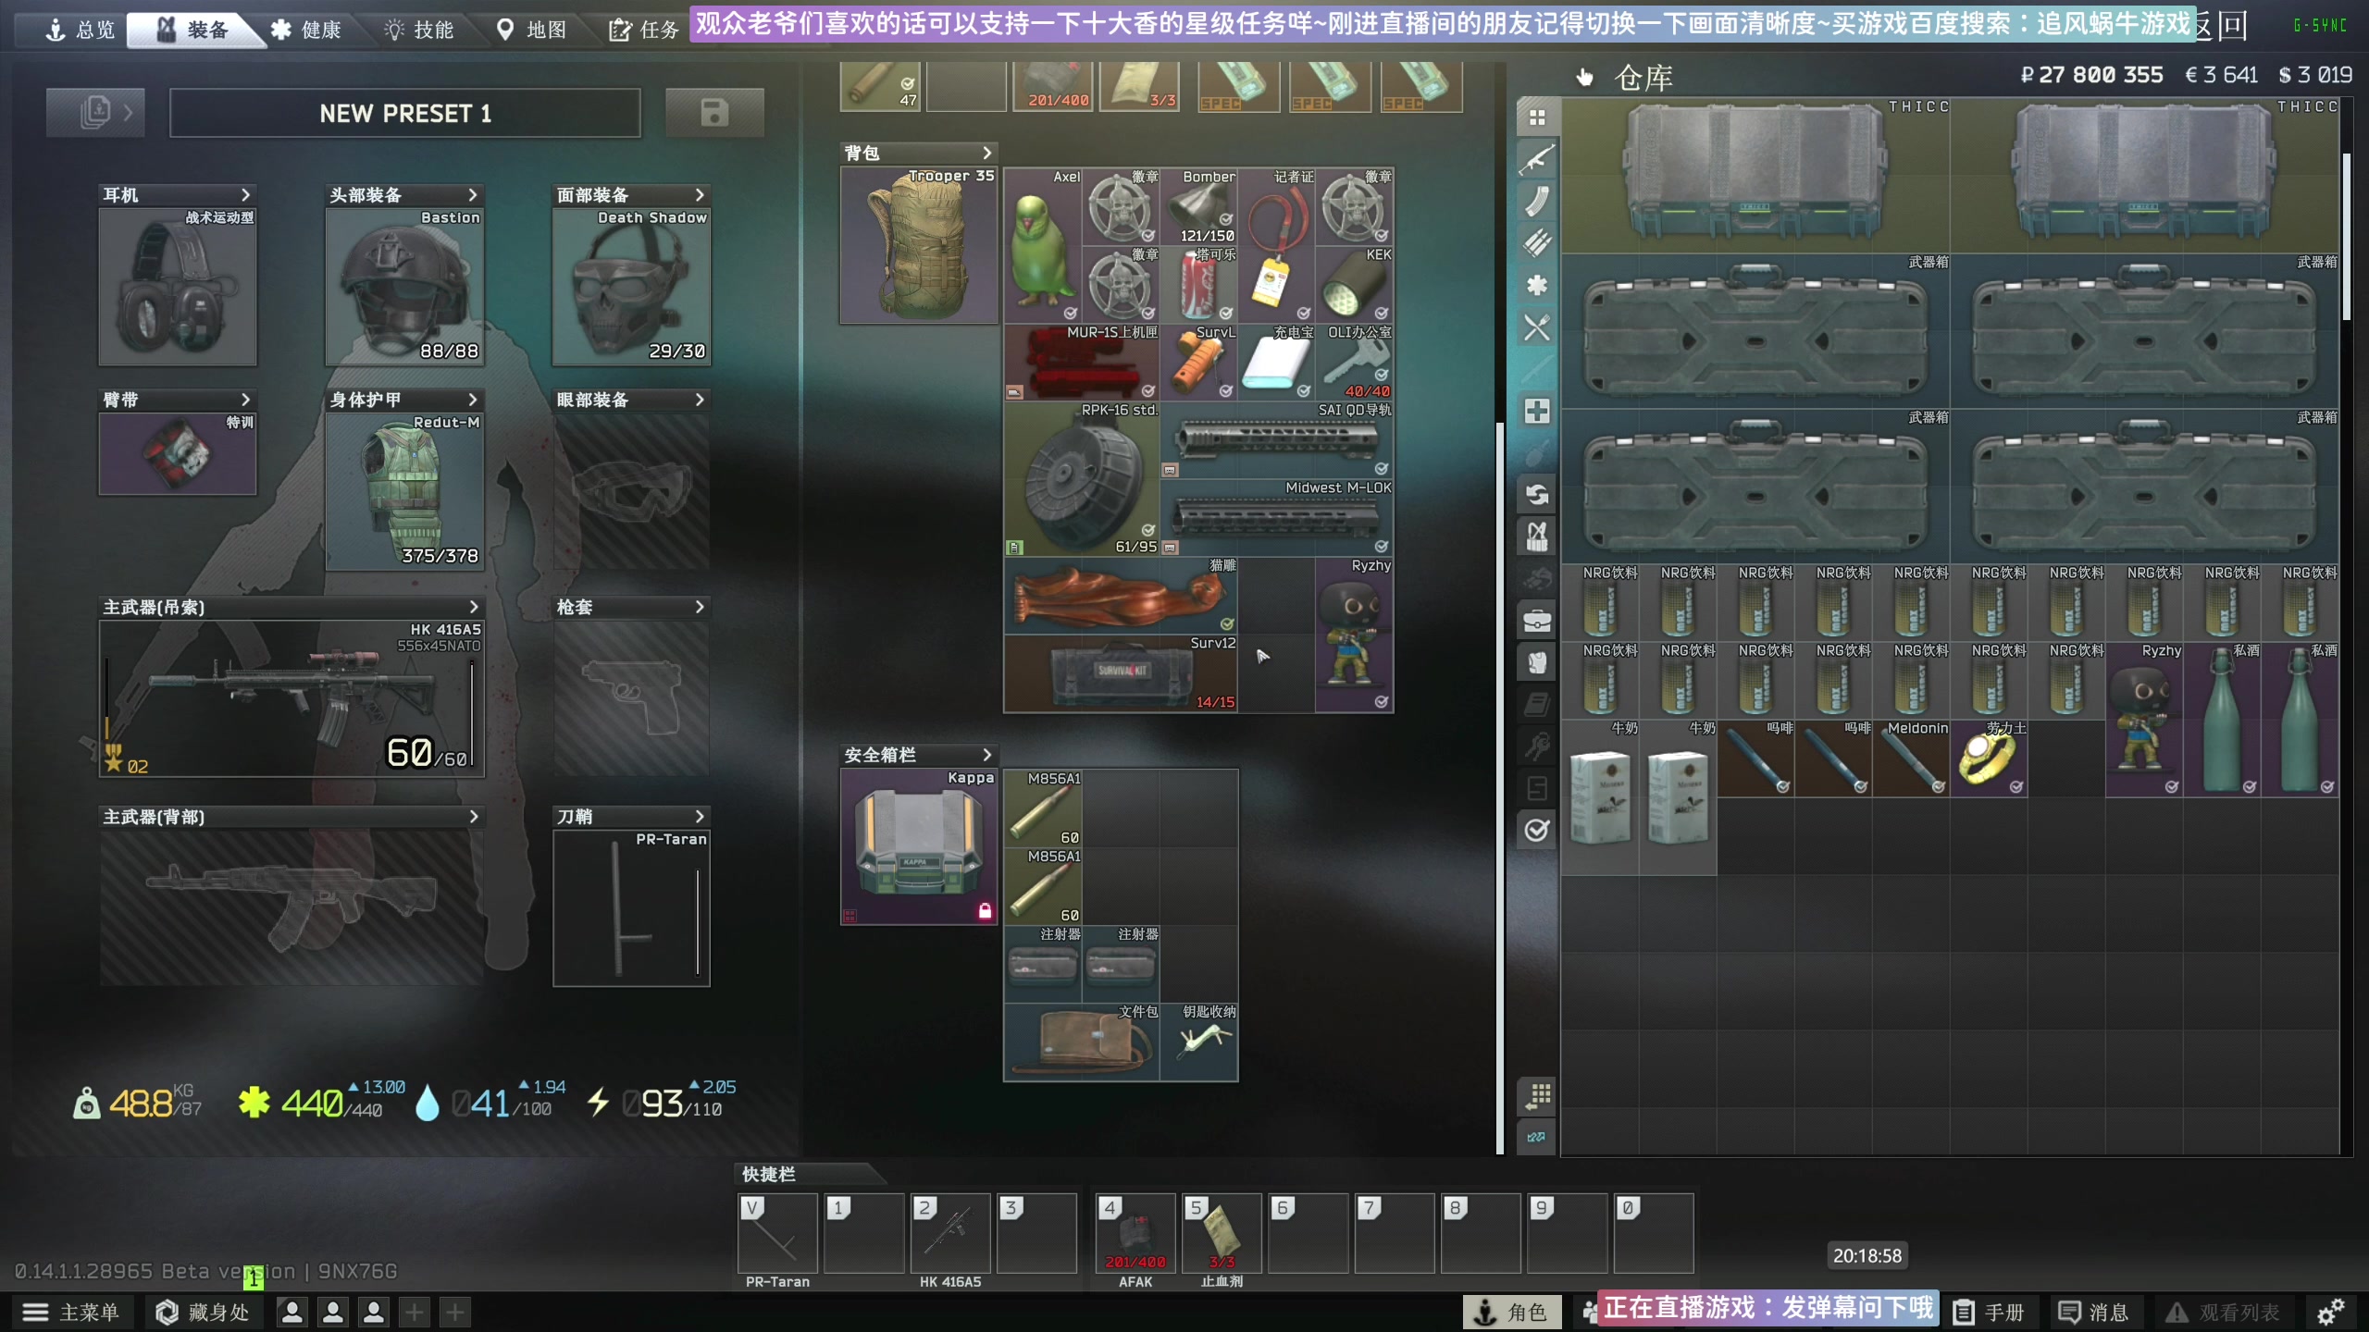Switch to the Tasks tab

(644, 30)
